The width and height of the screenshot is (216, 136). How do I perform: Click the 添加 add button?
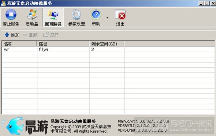coord(12,35)
